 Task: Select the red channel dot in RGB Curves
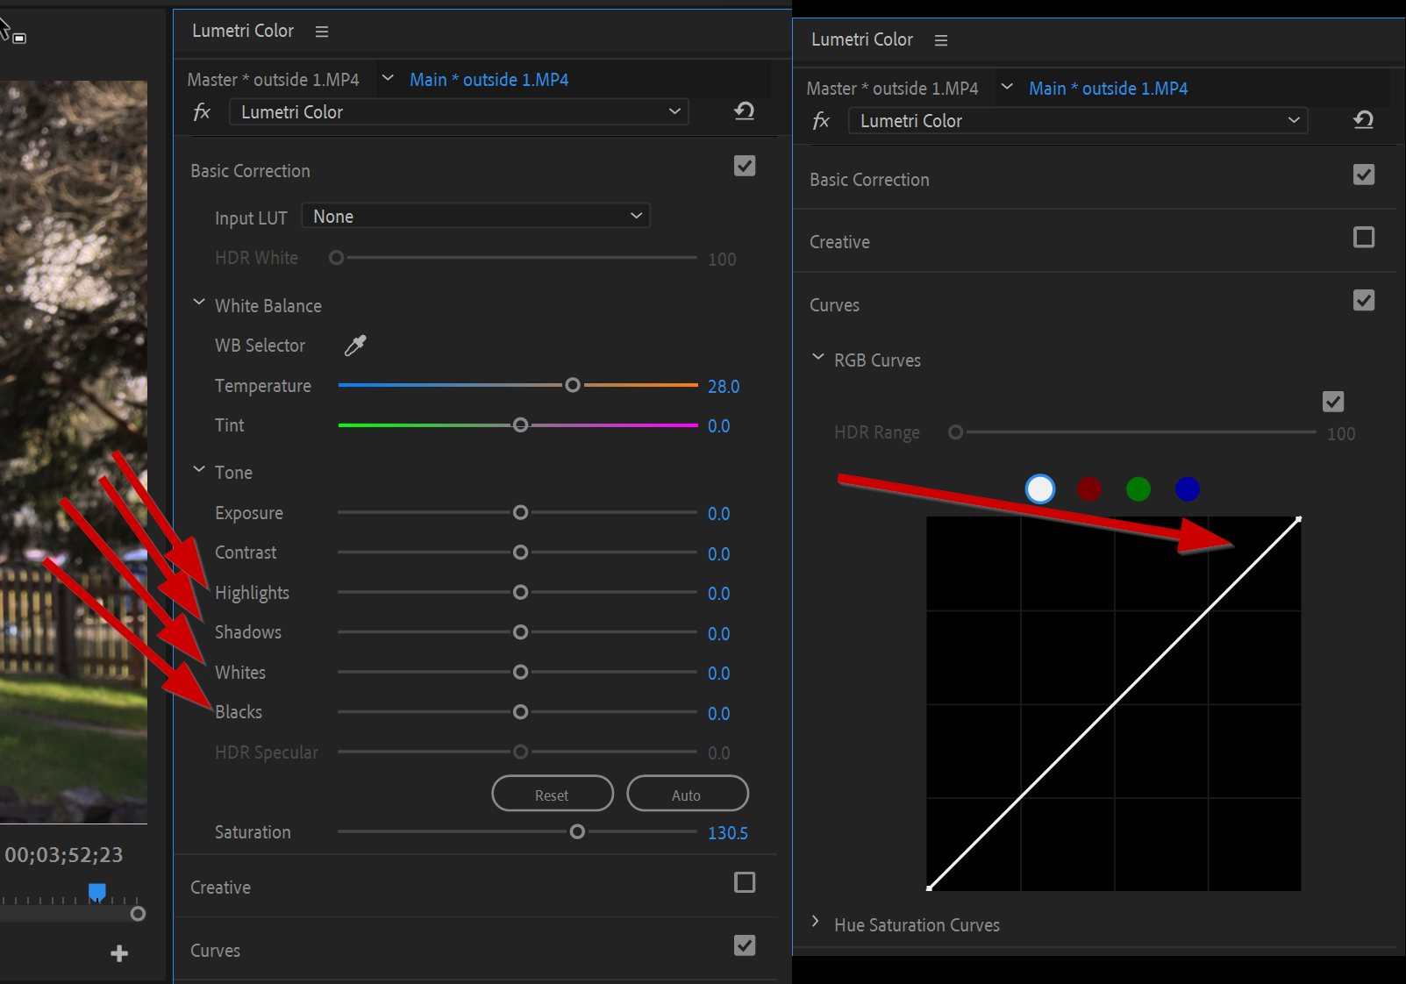(1088, 488)
